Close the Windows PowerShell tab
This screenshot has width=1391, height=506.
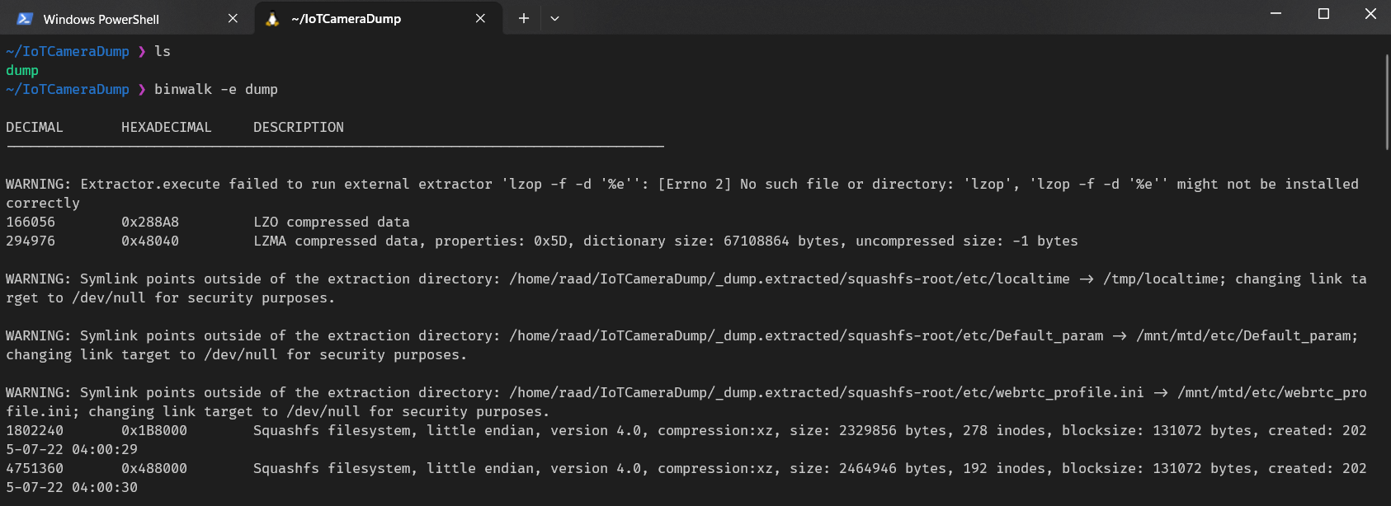click(x=233, y=18)
